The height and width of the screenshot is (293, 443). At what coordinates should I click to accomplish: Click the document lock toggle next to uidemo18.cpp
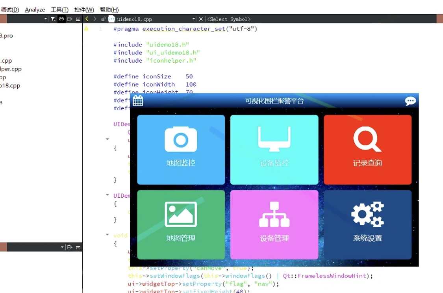103,19
